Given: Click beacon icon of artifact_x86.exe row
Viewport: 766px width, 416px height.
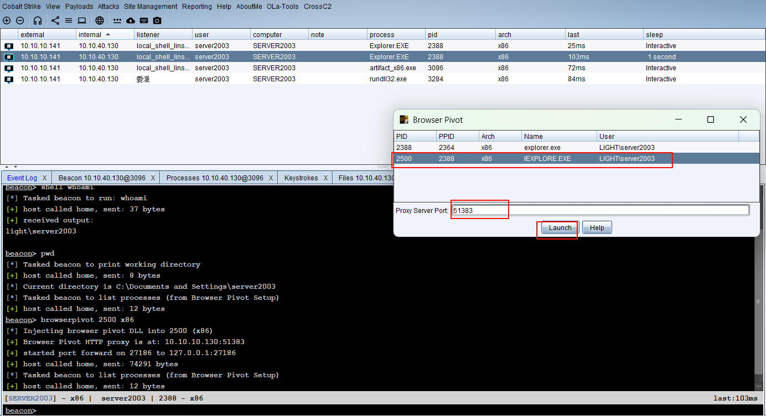Looking at the screenshot, I should tap(9, 68).
